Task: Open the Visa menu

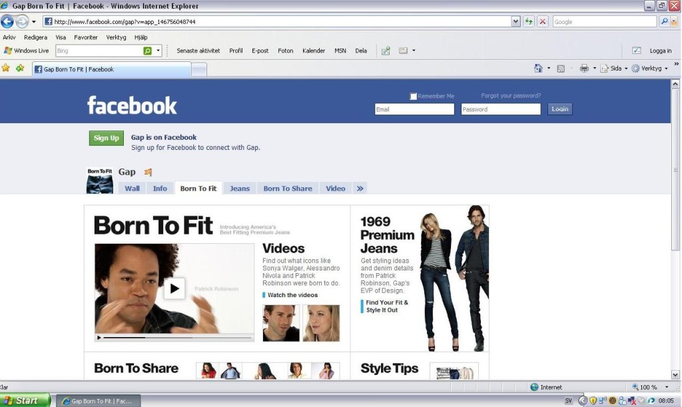Action: (x=61, y=37)
